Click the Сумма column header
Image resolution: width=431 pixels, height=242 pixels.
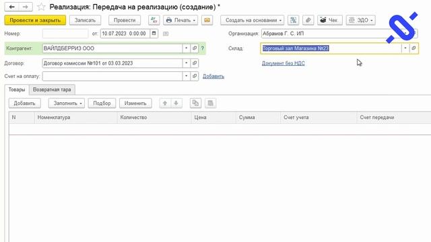point(258,118)
